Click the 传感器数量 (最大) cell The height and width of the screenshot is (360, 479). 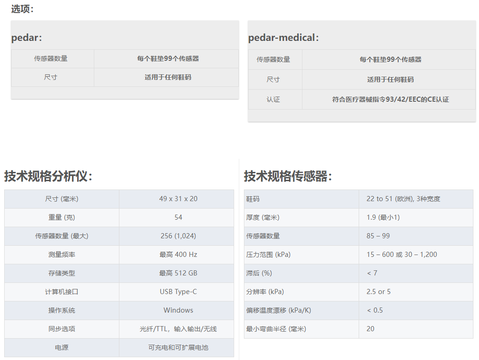pos(62,236)
